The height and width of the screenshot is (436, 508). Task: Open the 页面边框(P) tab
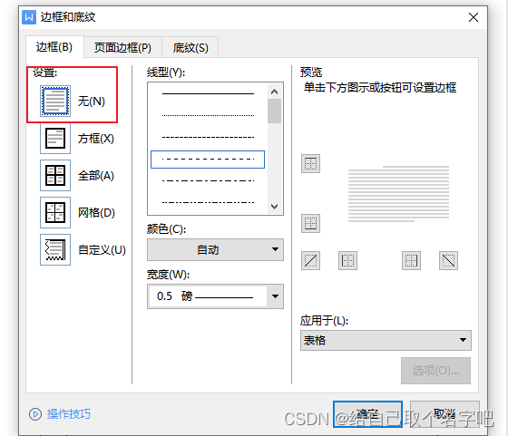pos(122,48)
